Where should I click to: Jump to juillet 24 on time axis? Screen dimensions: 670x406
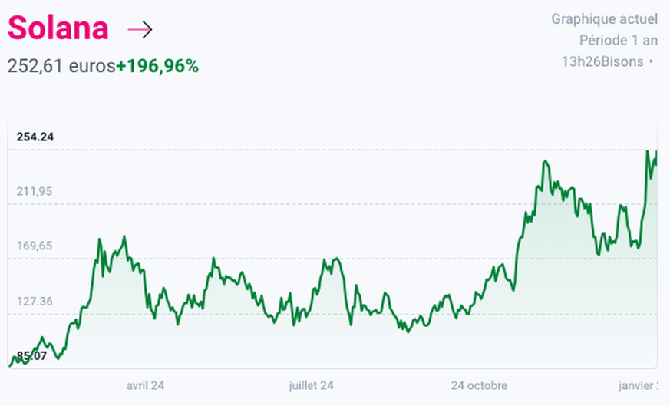(311, 385)
